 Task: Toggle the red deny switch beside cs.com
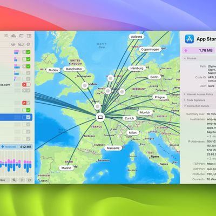[x=26, y=85]
